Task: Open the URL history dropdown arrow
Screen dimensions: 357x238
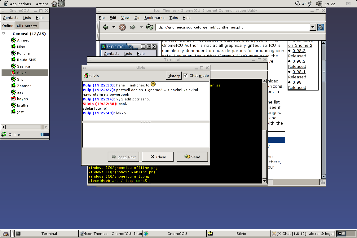Action: click(312, 27)
